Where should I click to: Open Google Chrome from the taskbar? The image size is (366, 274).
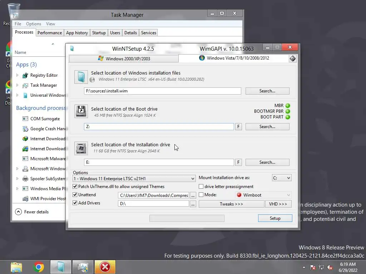pos(39,267)
